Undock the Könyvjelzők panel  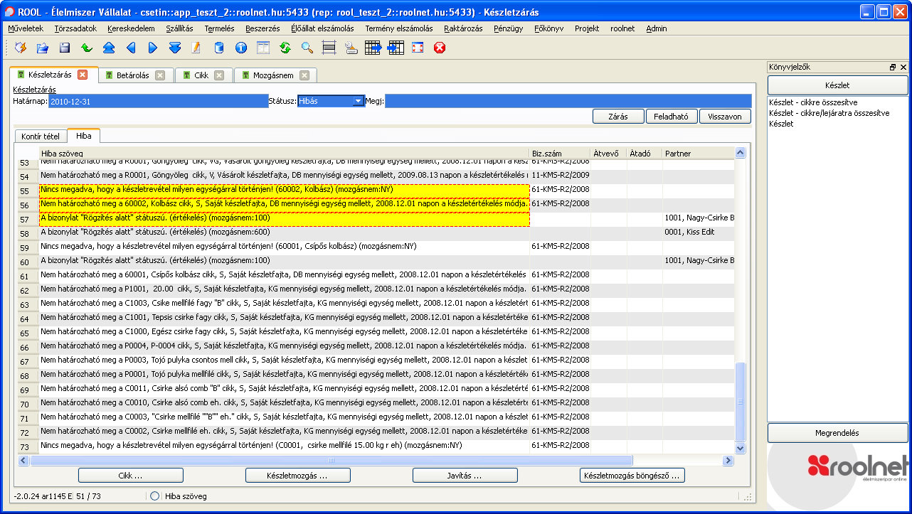click(x=893, y=67)
